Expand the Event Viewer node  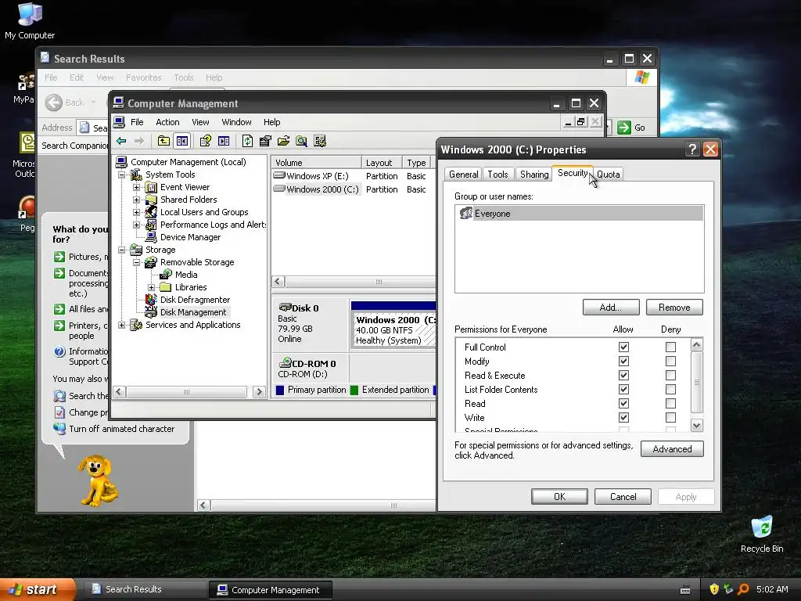click(x=136, y=187)
